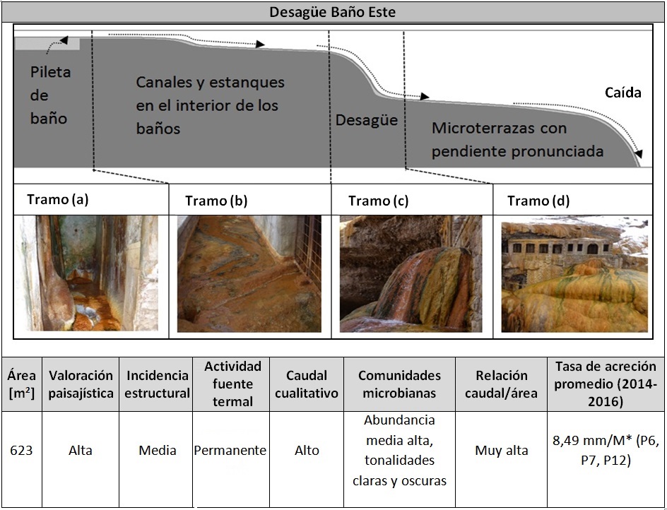Click the '8,49 mm/M*' accretion rate cell
Viewport: 667px width, 510px height.
click(606, 451)
